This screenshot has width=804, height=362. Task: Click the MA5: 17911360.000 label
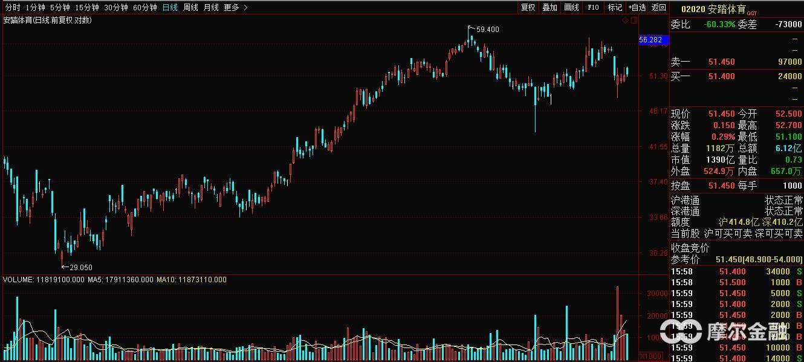pos(121,280)
